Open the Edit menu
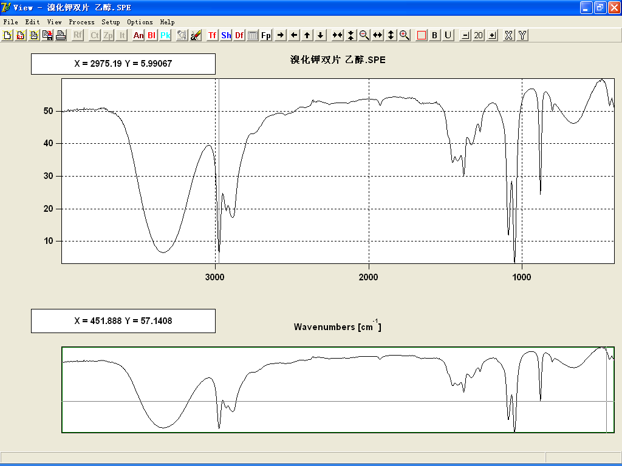This screenshot has height=466, width=622. [x=33, y=22]
